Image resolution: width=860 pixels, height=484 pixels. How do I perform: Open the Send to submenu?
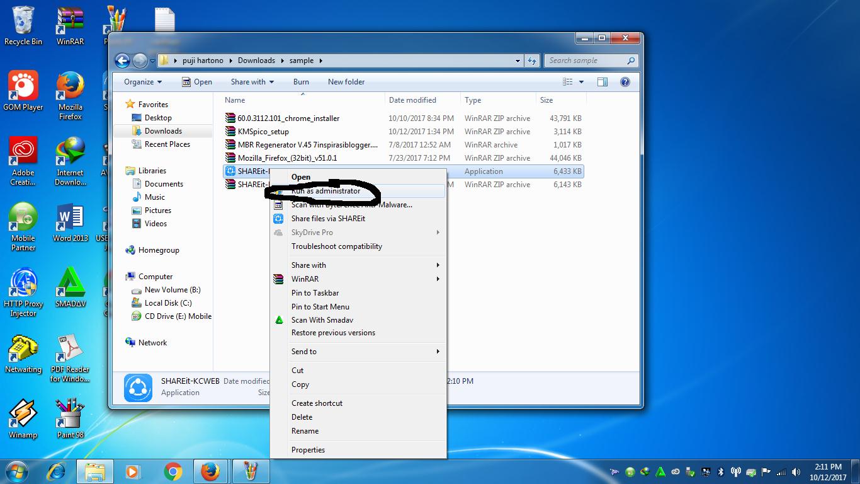358,352
